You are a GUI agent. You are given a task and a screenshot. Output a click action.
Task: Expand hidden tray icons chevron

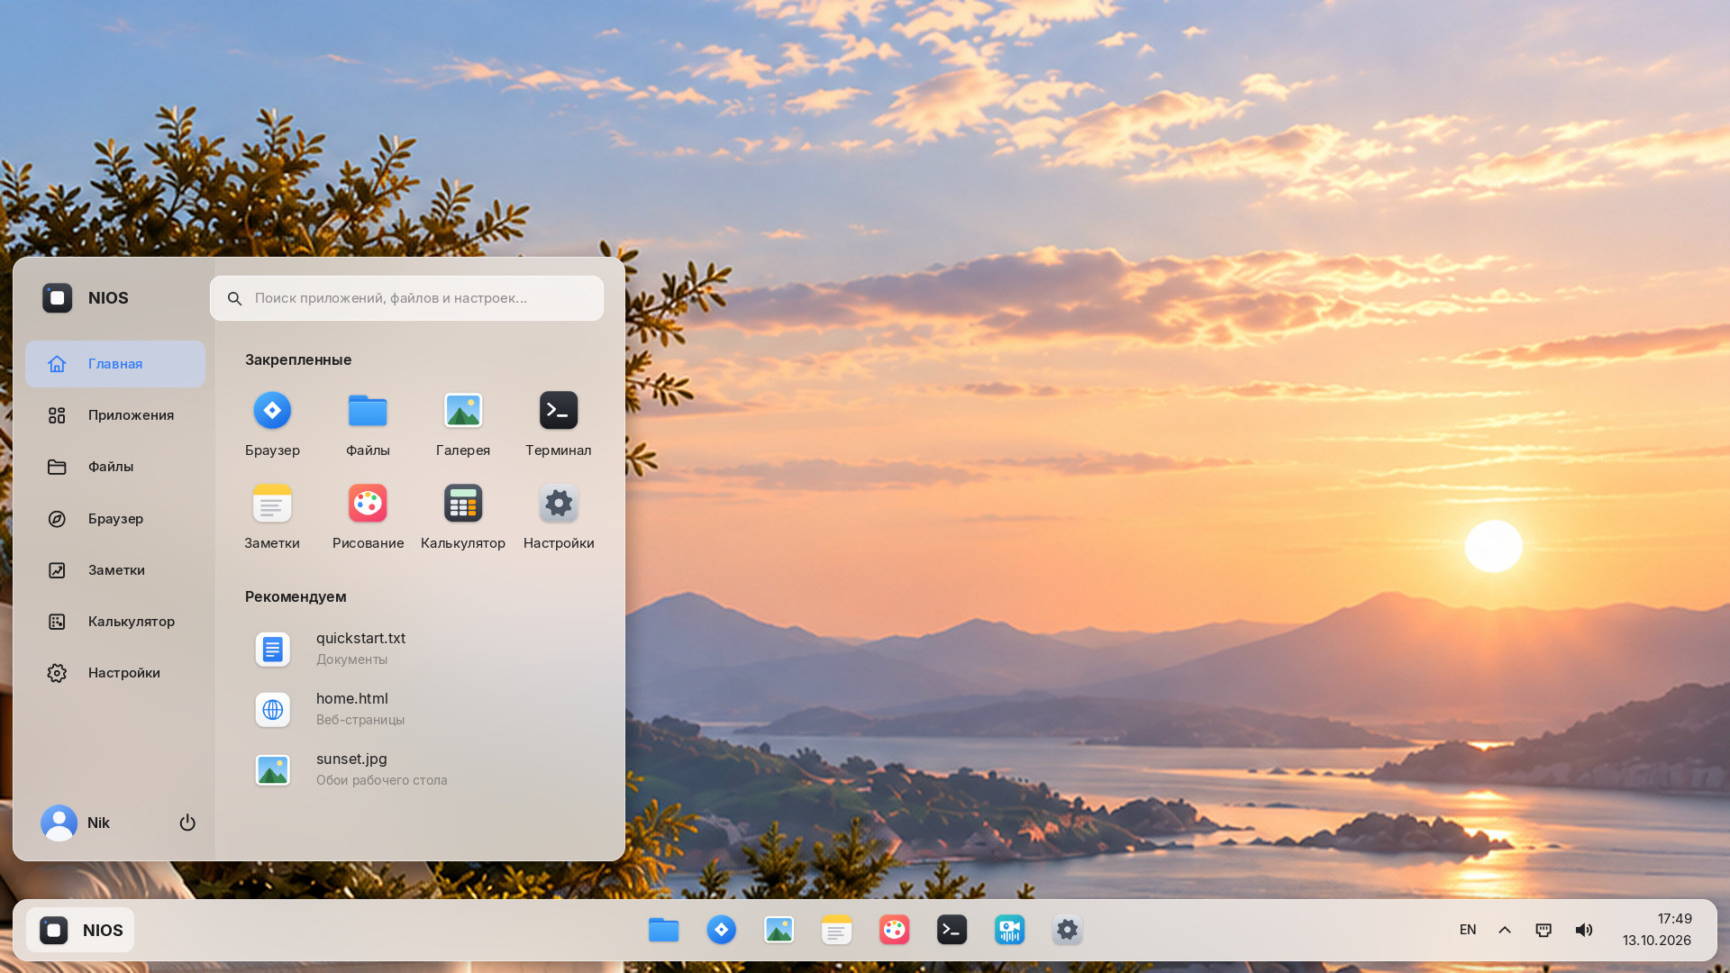coord(1505,930)
